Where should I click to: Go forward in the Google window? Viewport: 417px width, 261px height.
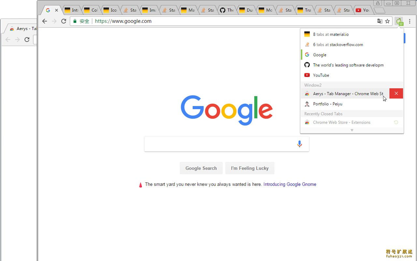point(54,21)
